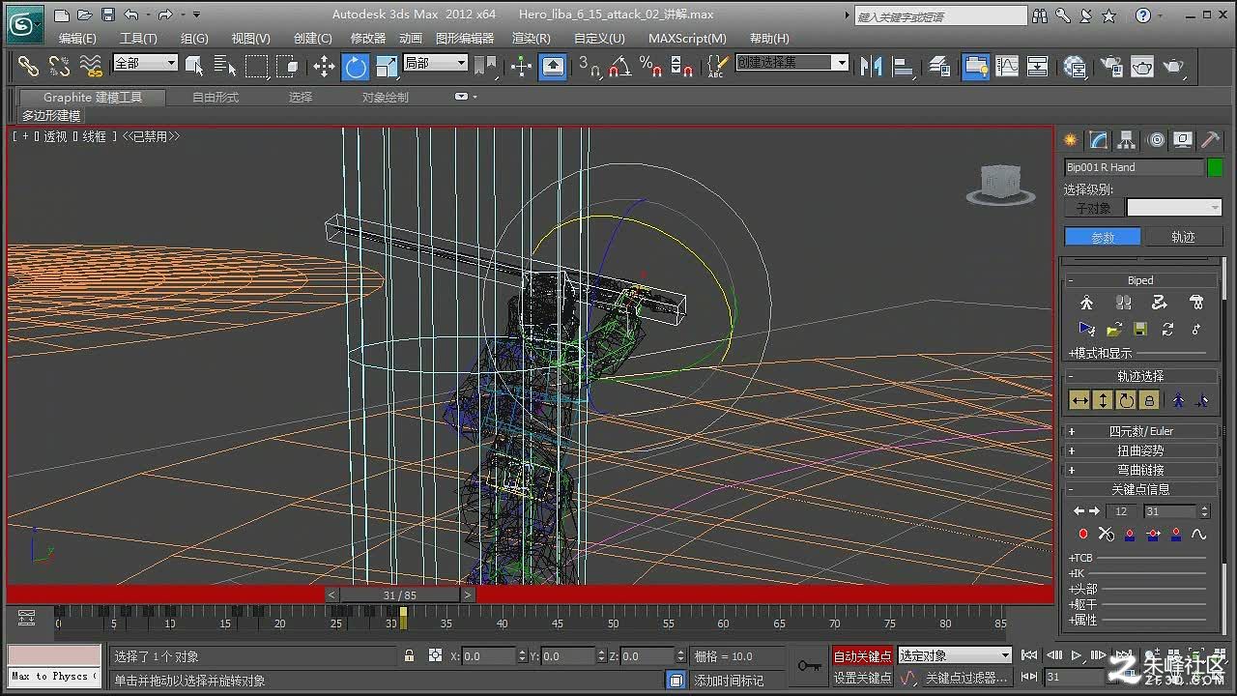The image size is (1237, 696).
Task: Select the Select and Link tool
Action: coord(28,66)
